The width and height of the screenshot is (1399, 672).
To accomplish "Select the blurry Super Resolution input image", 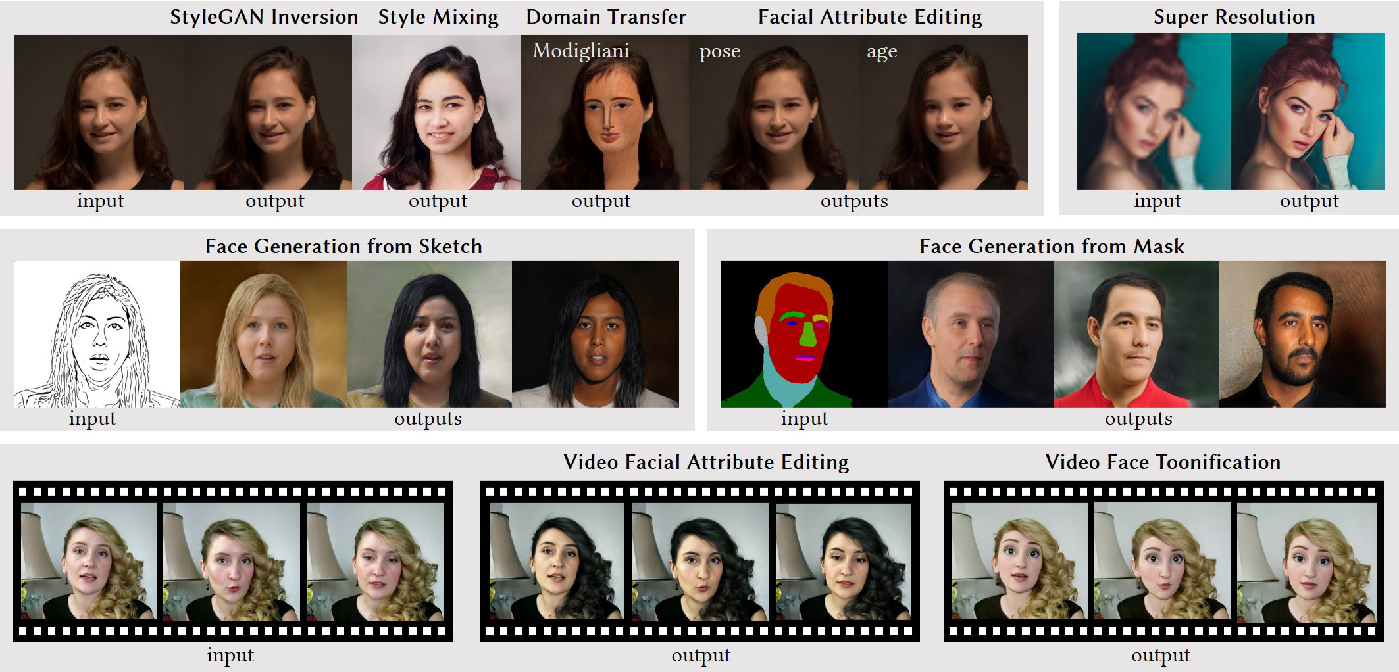I will [x=1154, y=112].
